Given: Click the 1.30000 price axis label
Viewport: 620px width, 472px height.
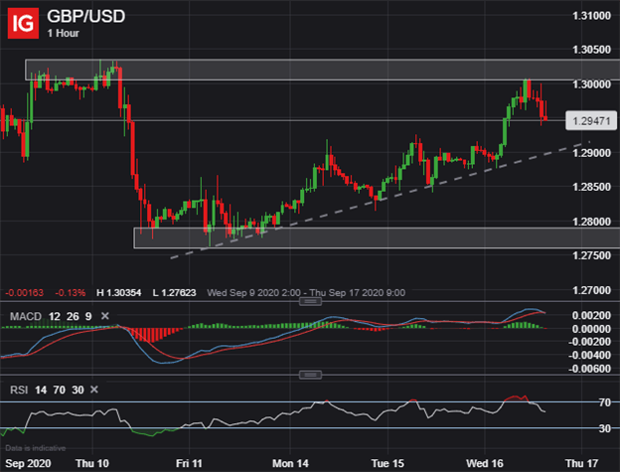Looking at the screenshot, I should click(591, 84).
